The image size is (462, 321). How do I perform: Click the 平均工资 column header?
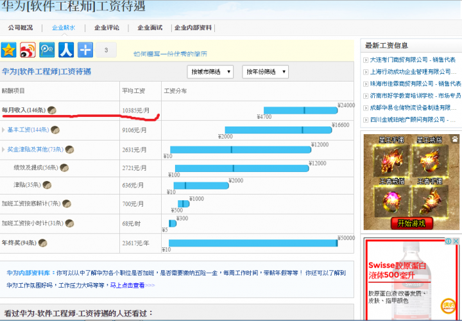pos(133,91)
